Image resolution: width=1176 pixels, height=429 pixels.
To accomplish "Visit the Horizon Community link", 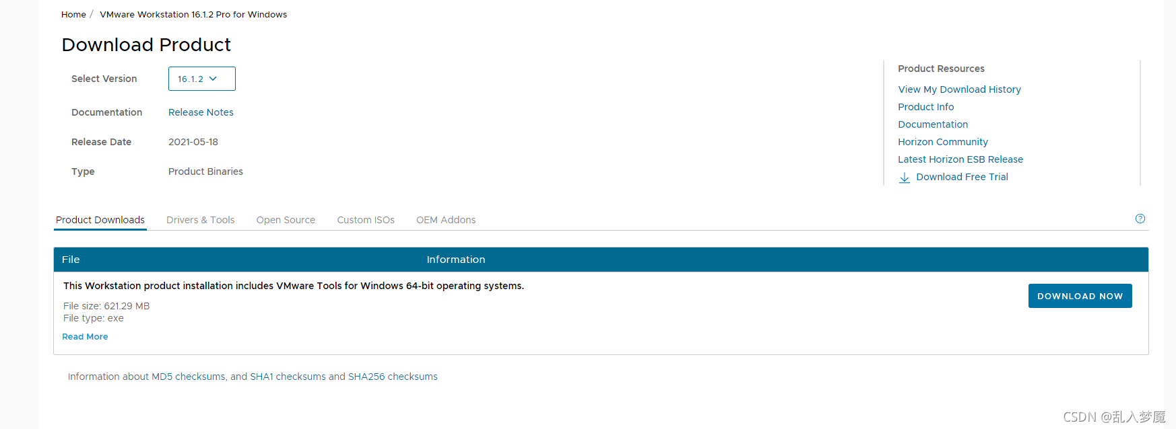I will tap(943, 142).
